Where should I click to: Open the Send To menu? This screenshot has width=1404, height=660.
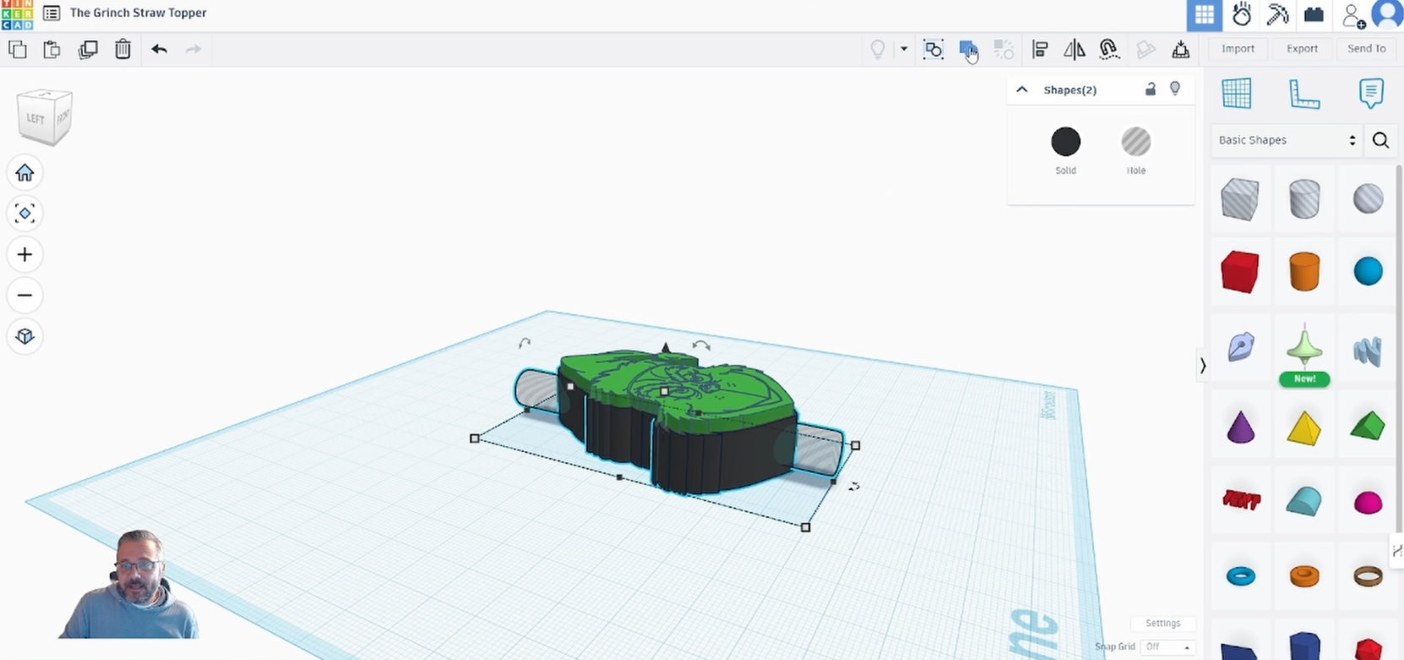coord(1366,49)
